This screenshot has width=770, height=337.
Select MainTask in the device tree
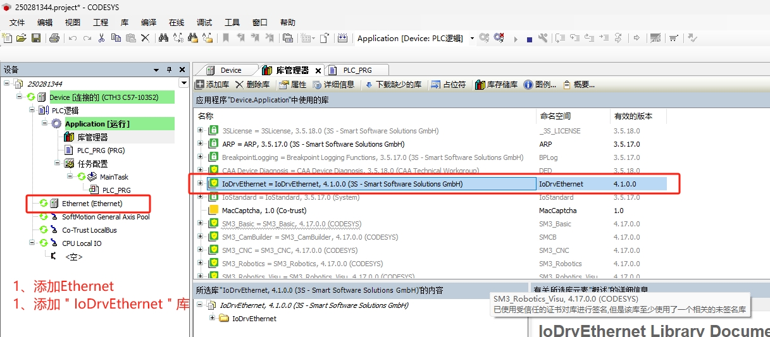114,177
